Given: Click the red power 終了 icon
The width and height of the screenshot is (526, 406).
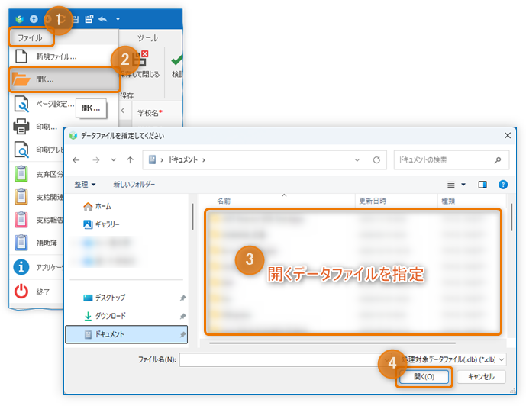Looking at the screenshot, I should (21, 292).
